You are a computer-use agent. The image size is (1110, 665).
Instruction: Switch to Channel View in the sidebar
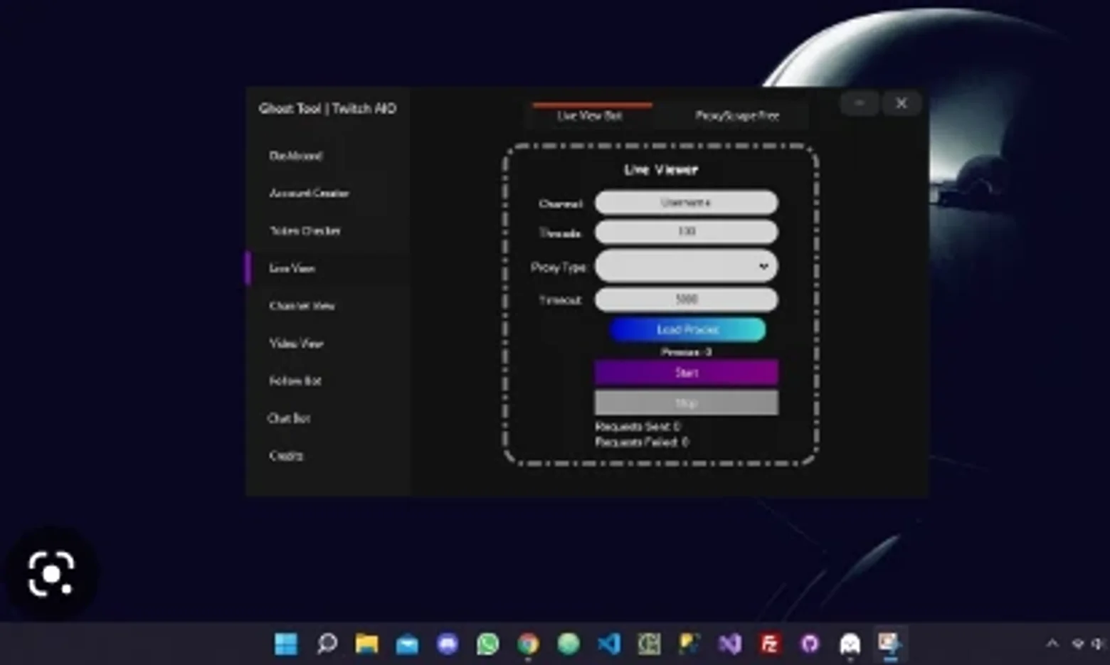[x=302, y=306]
